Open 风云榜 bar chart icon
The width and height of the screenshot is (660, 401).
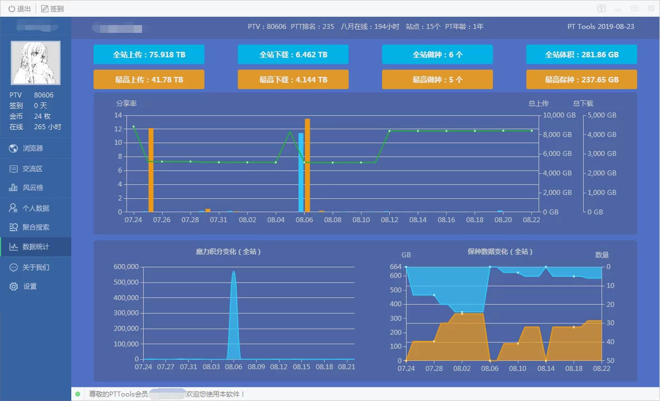14,188
